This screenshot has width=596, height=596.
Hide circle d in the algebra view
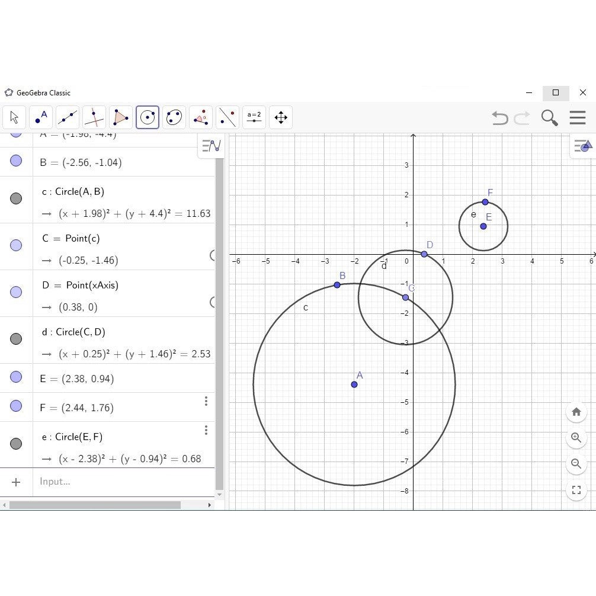click(16, 338)
